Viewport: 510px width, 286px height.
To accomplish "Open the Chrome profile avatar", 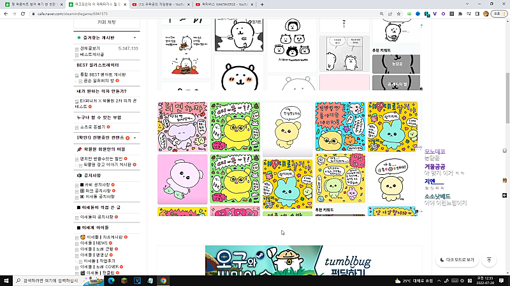I will point(486,14).
